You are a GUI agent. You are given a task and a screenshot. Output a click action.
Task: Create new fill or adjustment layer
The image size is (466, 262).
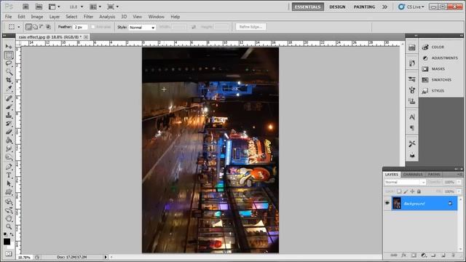click(424, 255)
